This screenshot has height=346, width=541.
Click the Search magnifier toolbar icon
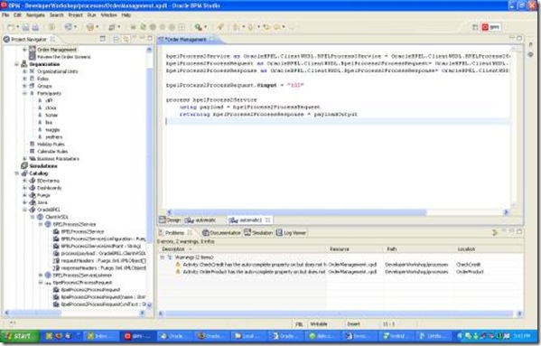(x=198, y=27)
